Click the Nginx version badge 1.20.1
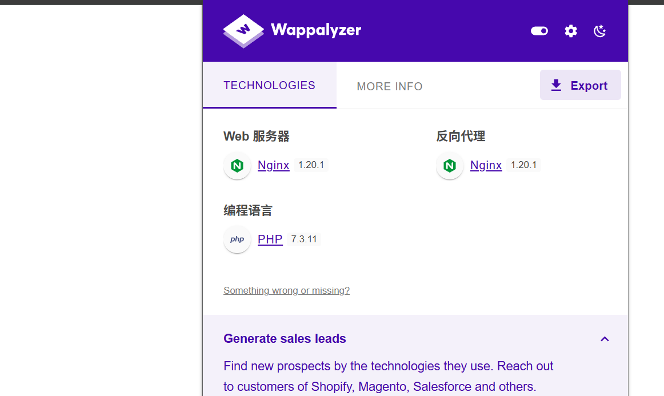The height and width of the screenshot is (396, 664). point(311,165)
